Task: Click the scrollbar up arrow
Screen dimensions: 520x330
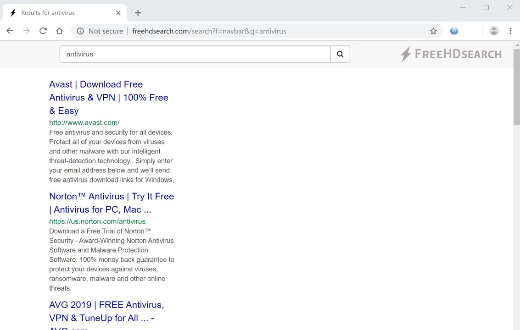Action: 517,45
